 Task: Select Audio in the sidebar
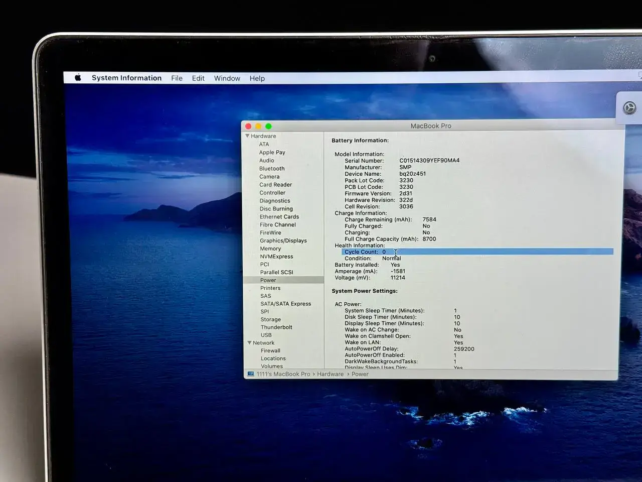tap(266, 160)
